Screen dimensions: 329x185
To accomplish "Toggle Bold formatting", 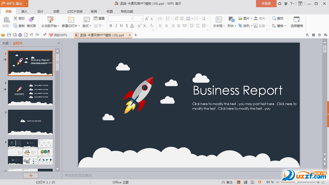I will (x=111, y=26).
